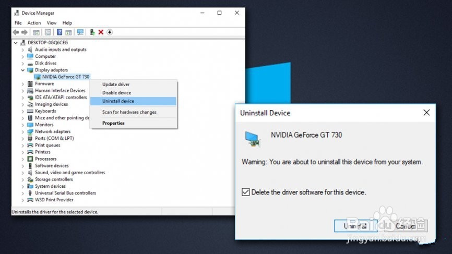Expand the Human Interface Devices node
This screenshot has width=452, height=254.
pyautogui.click(x=23, y=91)
